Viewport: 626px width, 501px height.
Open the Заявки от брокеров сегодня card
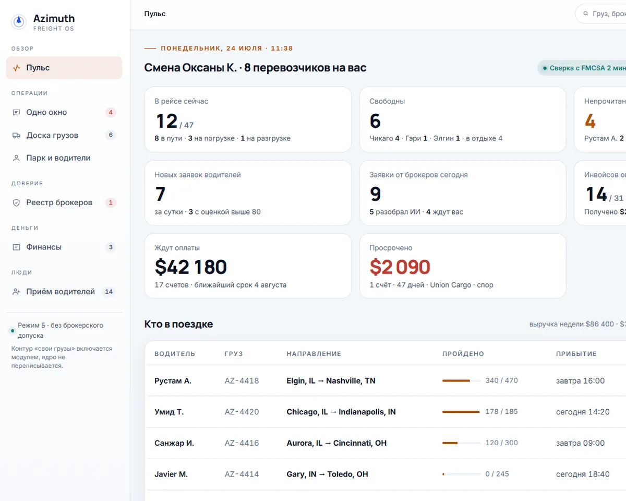(463, 193)
